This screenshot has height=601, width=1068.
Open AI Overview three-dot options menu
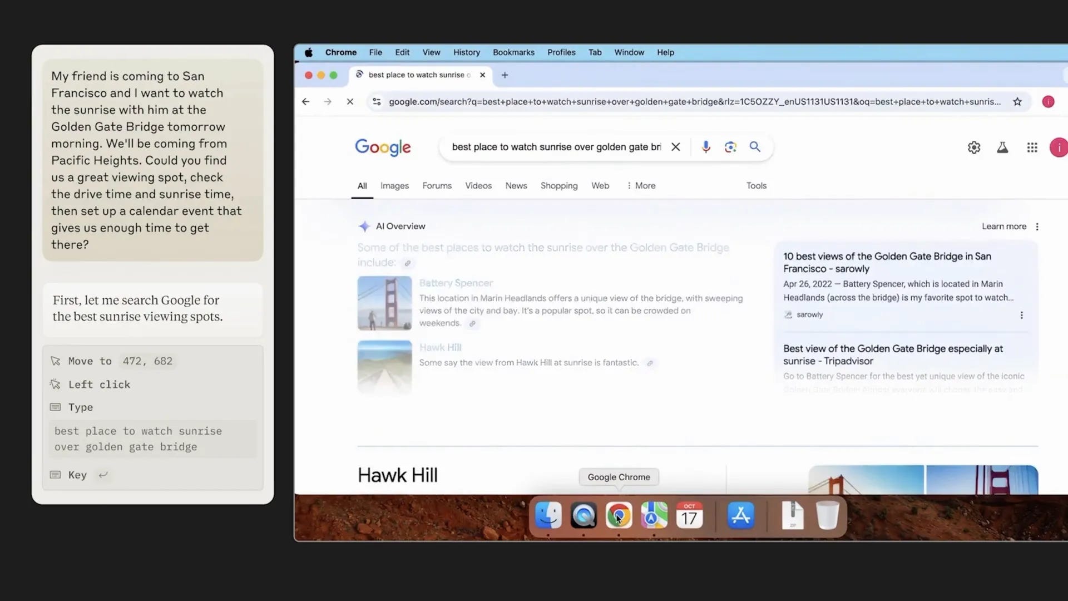(1037, 226)
